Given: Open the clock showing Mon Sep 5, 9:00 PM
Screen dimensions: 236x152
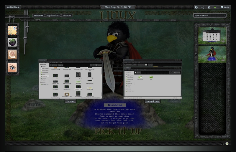Looking at the screenshot, I should 118,7.
